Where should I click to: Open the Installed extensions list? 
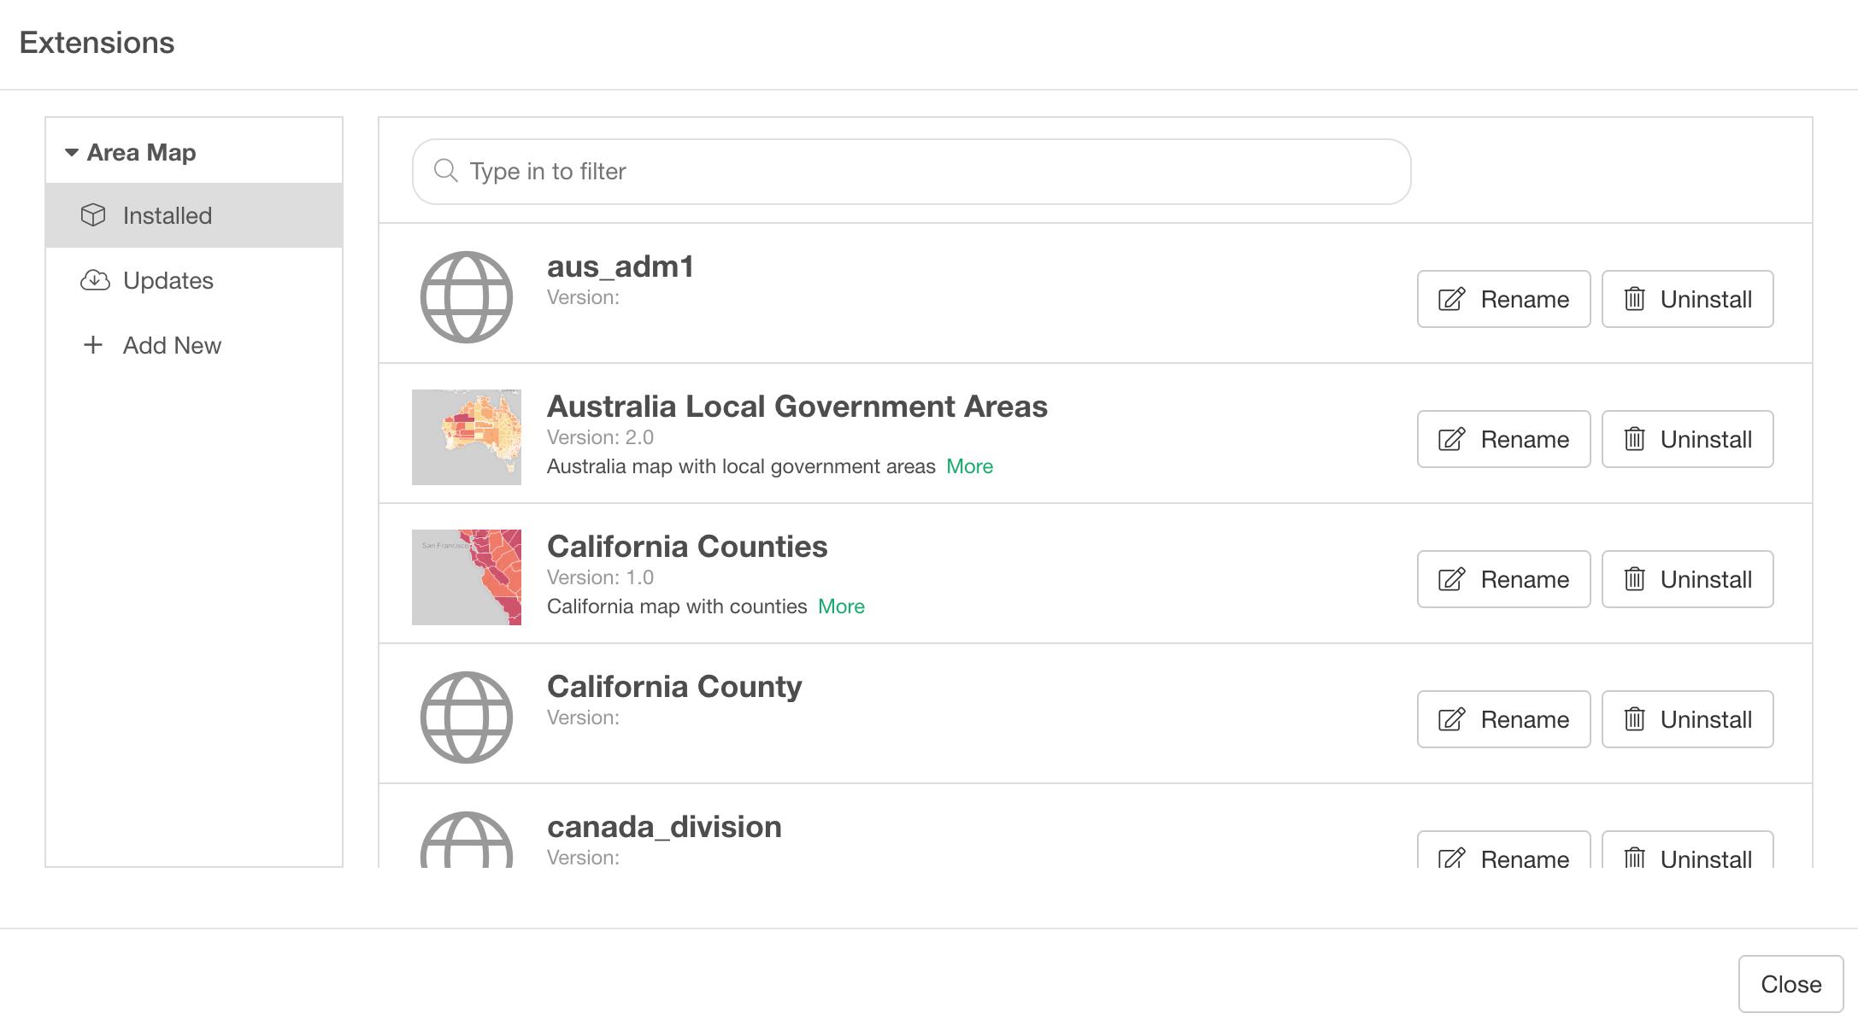(168, 215)
